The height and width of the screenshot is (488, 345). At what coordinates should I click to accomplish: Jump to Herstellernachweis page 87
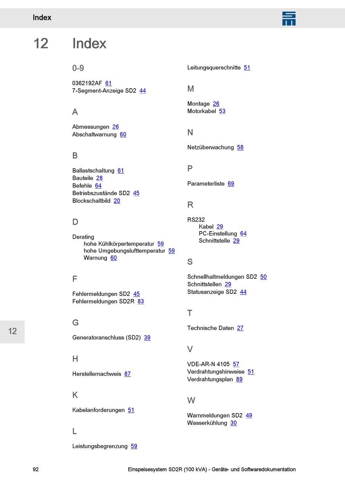(x=127, y=374)
